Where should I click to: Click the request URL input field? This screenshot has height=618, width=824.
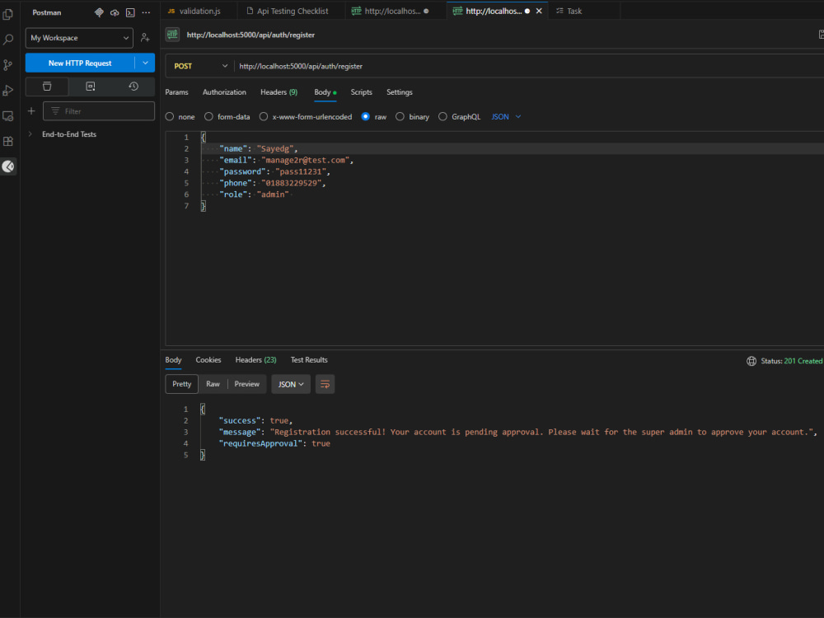click(x=530, y=66)
